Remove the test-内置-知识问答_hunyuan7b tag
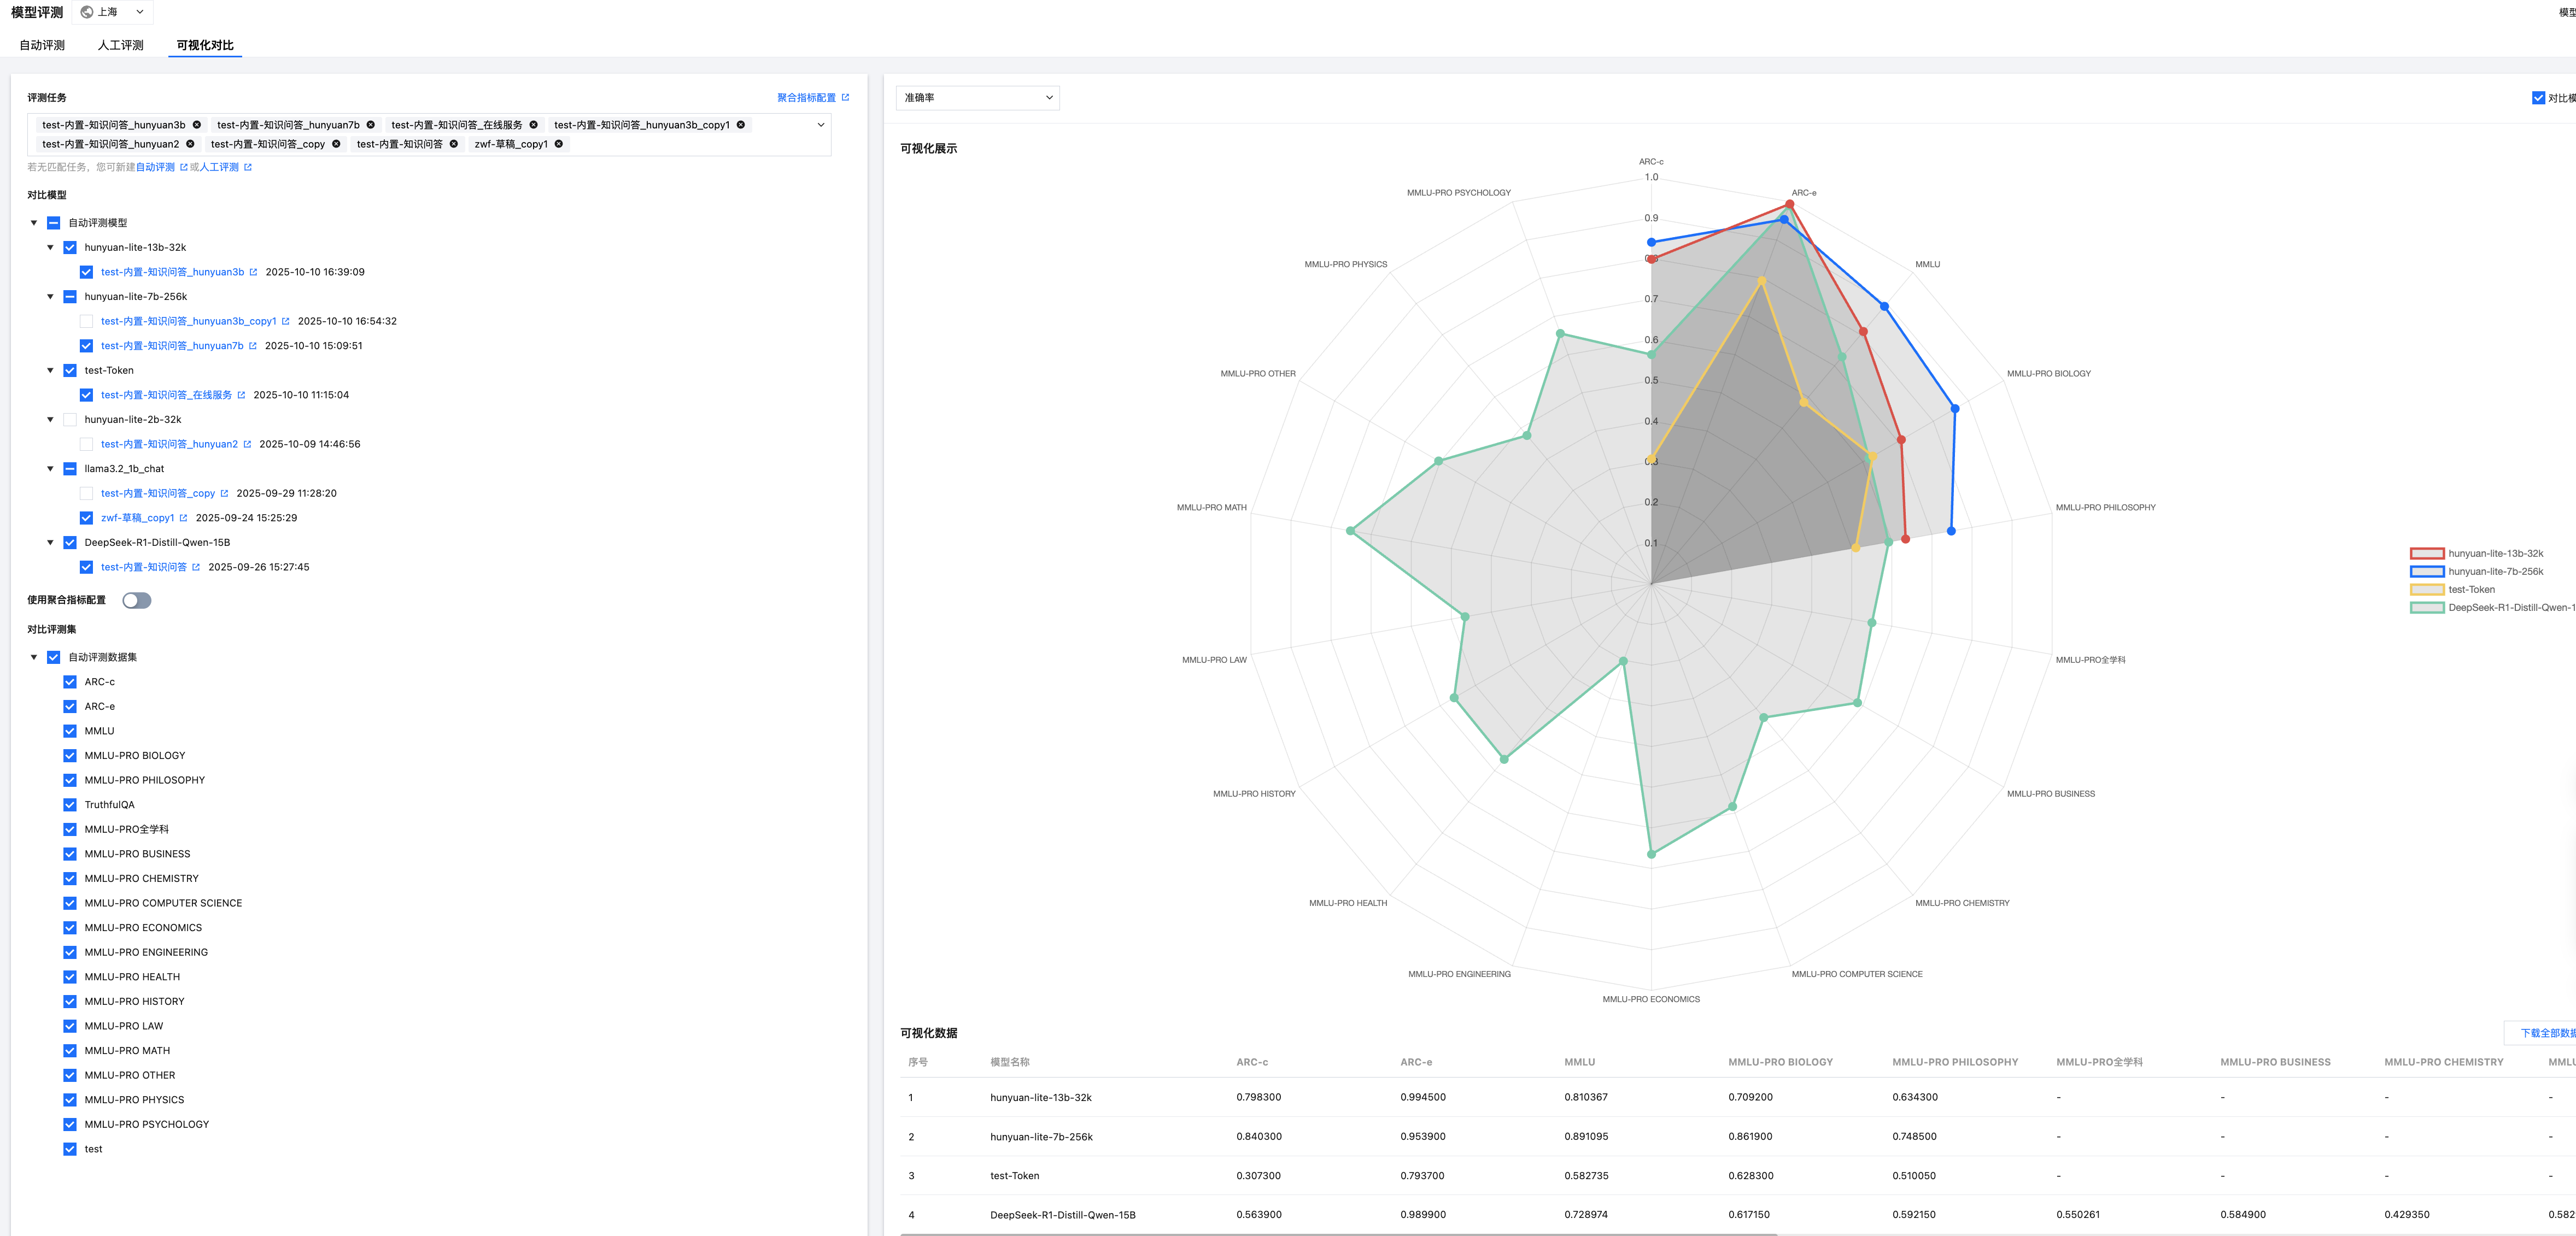Viewport: 2576px width, 1236px height. 371,125
